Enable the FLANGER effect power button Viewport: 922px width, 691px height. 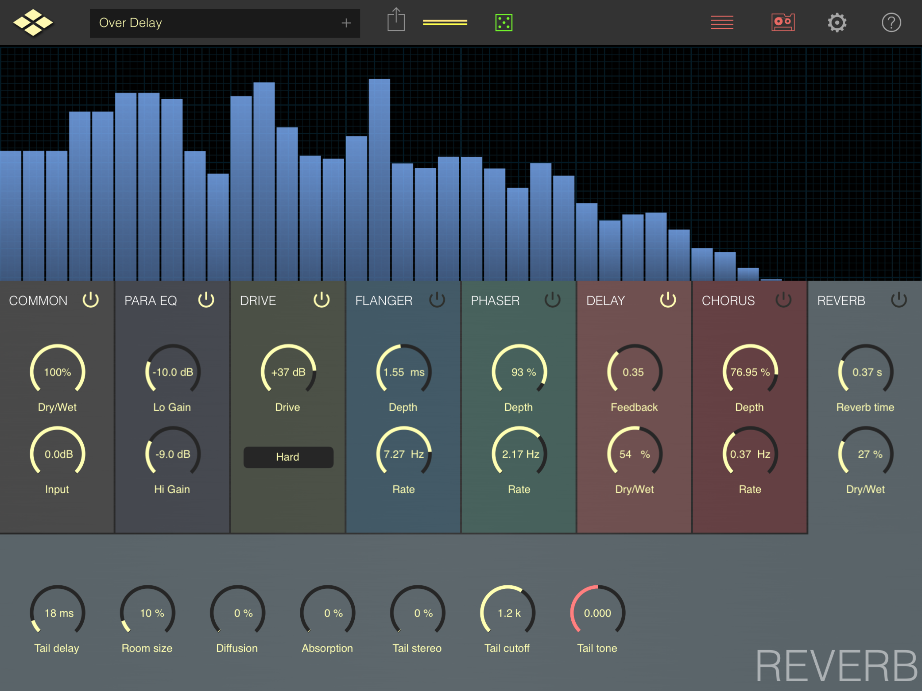(437, 300)
